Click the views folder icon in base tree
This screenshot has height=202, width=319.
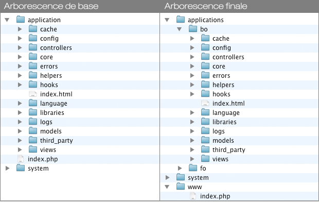(33, 149)
